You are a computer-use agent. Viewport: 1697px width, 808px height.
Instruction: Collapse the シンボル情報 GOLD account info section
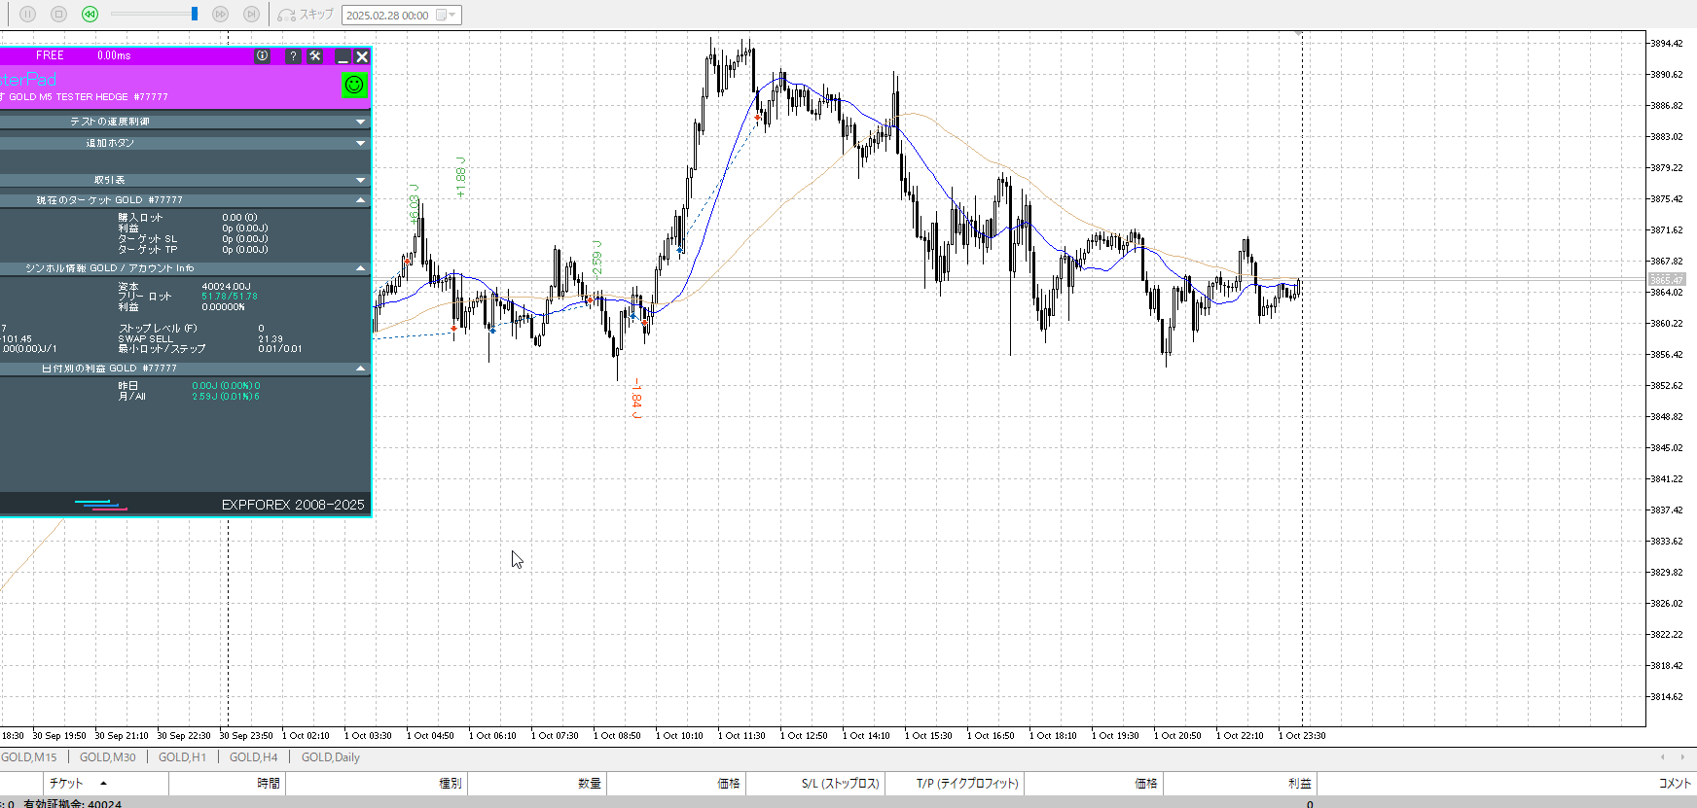point(361,268)
